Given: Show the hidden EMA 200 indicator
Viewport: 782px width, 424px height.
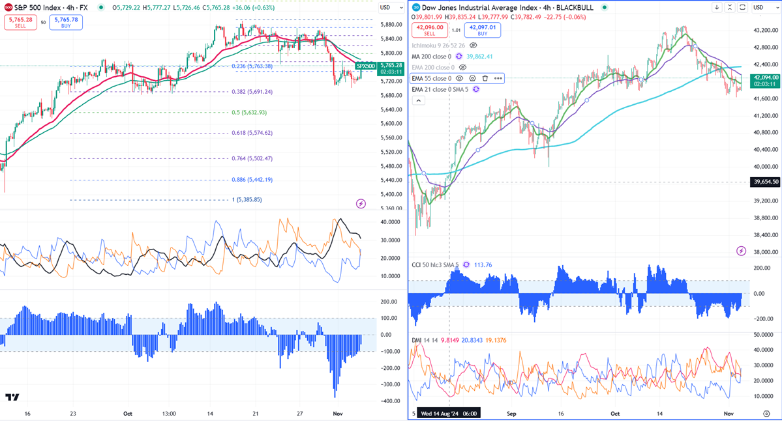Looking at the screenshot, I should [x=462, y=67].
